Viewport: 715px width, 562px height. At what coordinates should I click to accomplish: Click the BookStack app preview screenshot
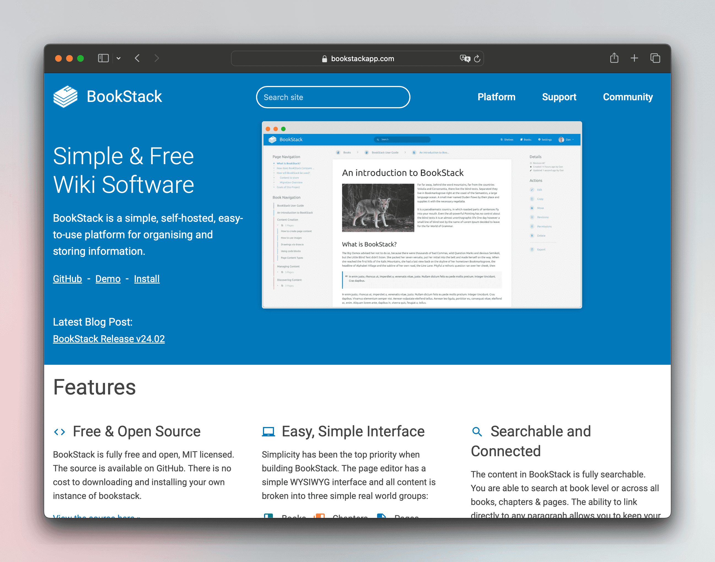422,215
